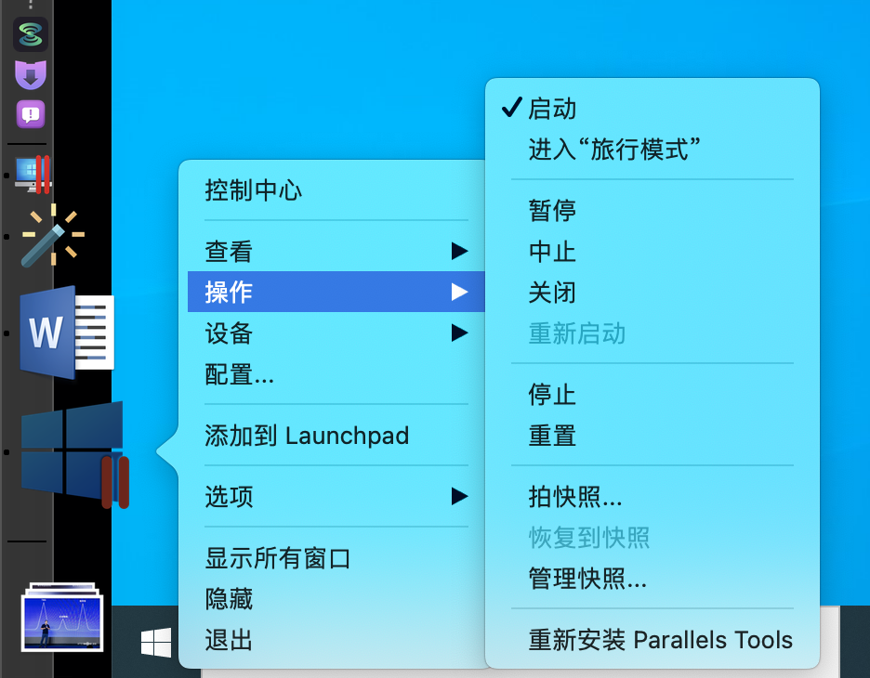Click the purple download shield dock icon
This screenshot has width=870, height=678.
point(31,75)
